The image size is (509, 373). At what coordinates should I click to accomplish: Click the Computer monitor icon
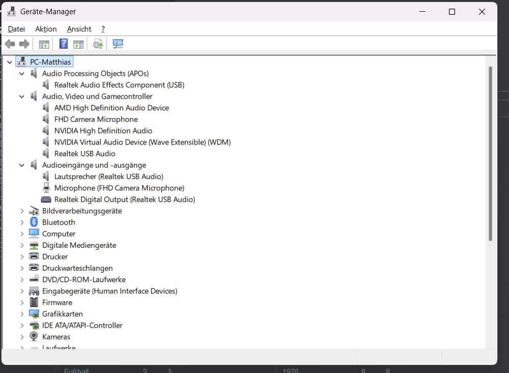[34, 234]
